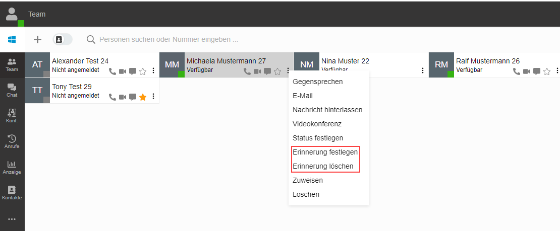Select the name Ralf Mustermann 26
This screenshot has height=231, width=560.
point(488,61)
